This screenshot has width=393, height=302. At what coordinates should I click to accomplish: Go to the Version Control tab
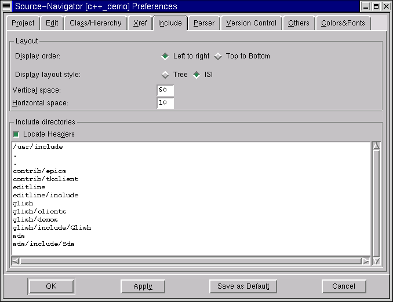pyautogui.click(x=251, y=23)
